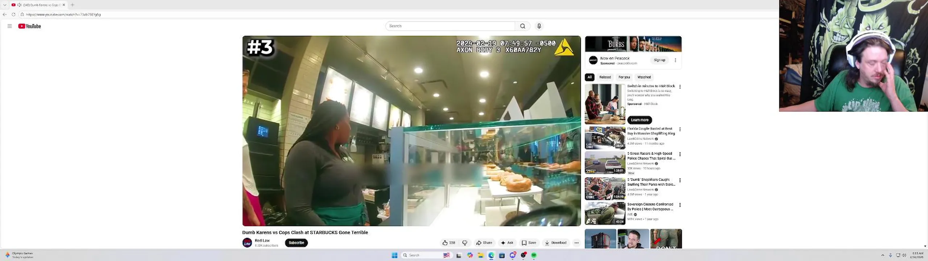The height and width of the screenshot is (261, 928).
Task: Open the Ask AI button
Action: (x=507, y=243)
